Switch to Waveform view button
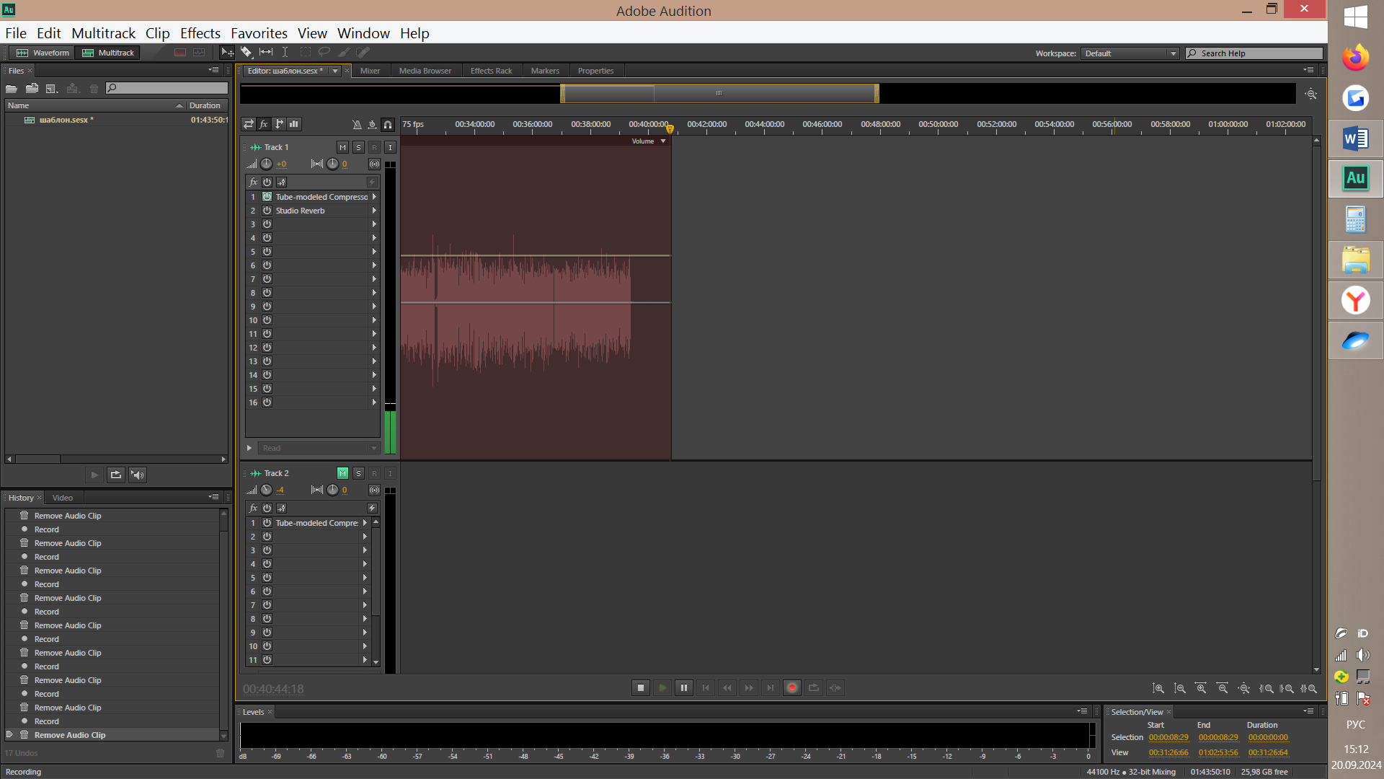This screenshot has width=1384, height=779. pos(43,53)
